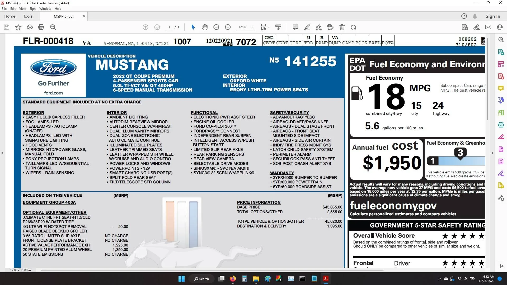Click the horizontal scrollbar

click(x=212, y=270)
